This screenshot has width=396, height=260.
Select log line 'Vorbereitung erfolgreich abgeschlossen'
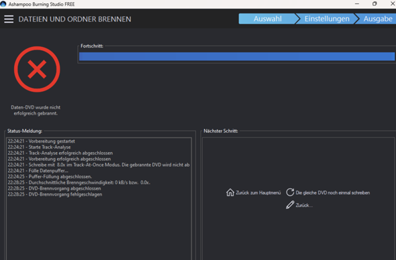tap(59, 159)
